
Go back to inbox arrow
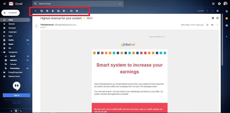[x=36, y=11]
